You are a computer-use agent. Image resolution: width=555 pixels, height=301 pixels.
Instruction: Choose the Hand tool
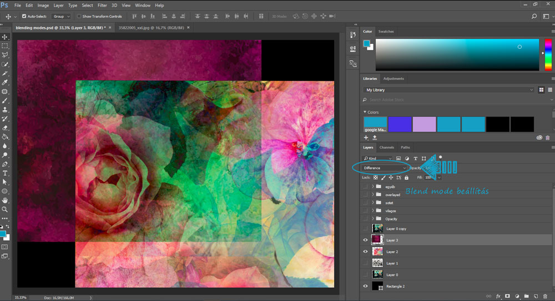coord(5,200)
